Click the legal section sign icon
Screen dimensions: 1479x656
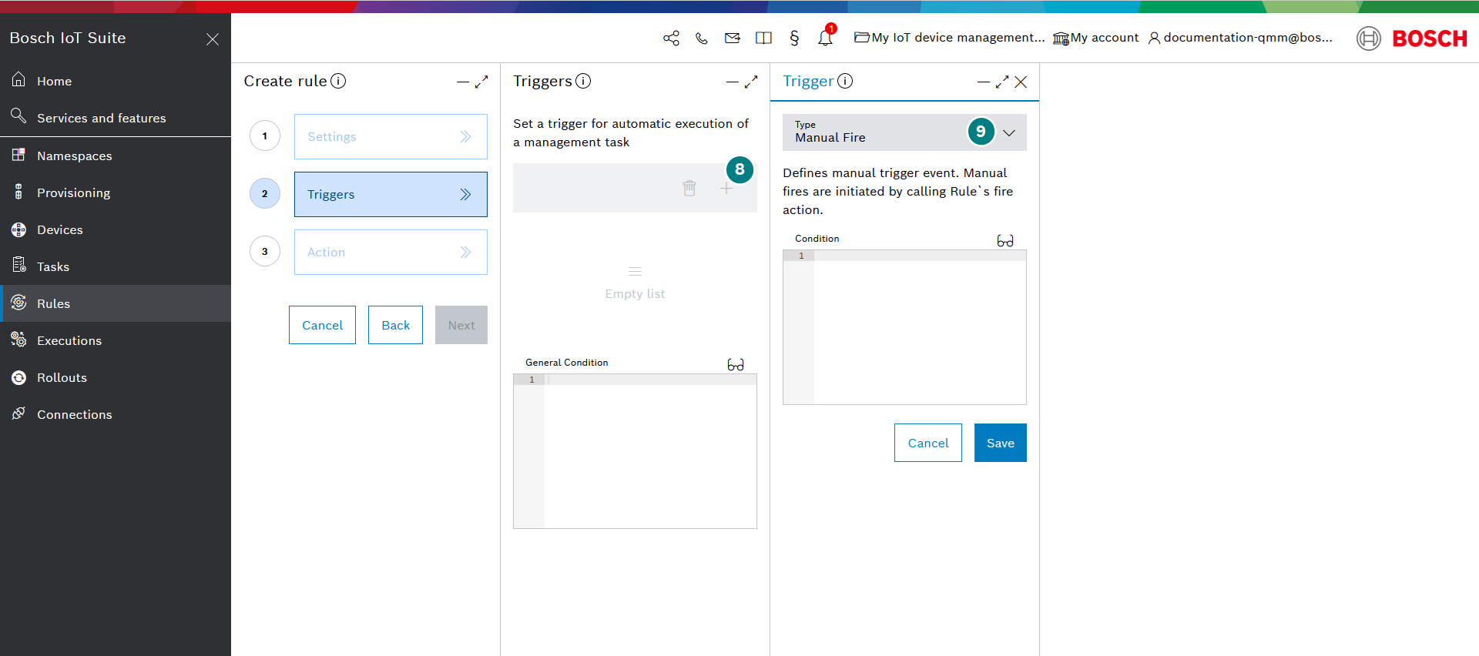[x=794, y=38]
